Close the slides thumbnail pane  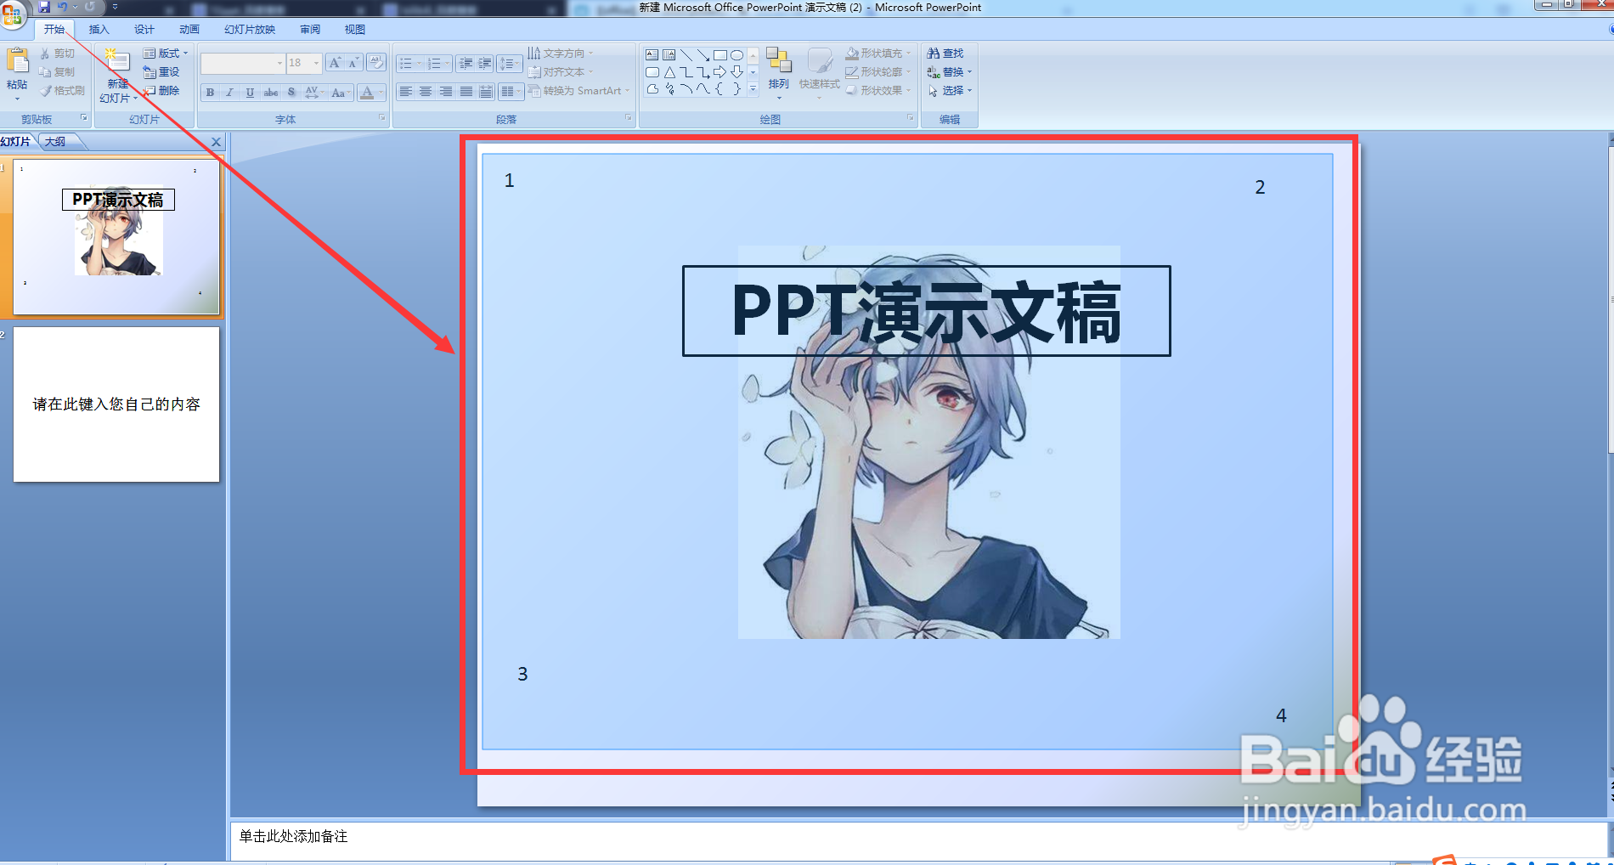(x=216, y=142)
